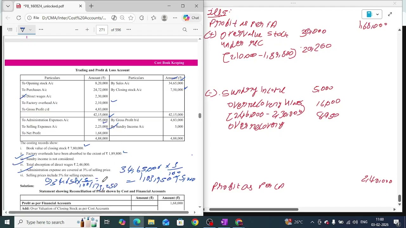Open the overlapping-pages icon in address bar

click(x=114, y=18)
